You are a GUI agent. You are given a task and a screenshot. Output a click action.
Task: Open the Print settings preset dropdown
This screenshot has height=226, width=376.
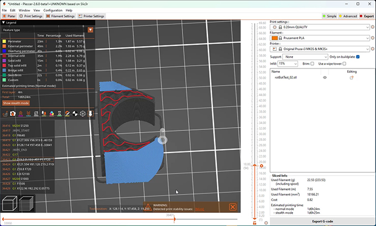click(x=320, y=27)
